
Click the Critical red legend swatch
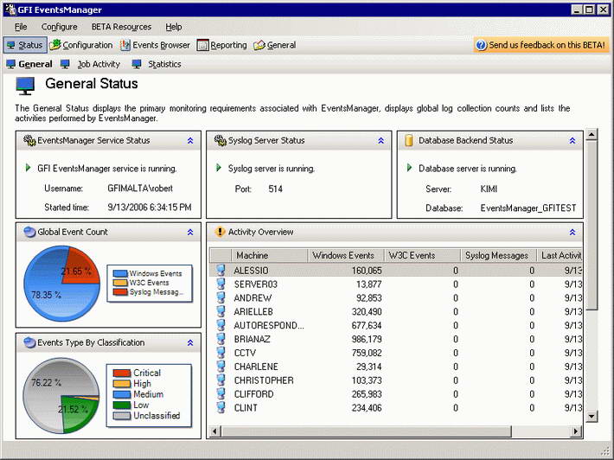click(121, 373)
